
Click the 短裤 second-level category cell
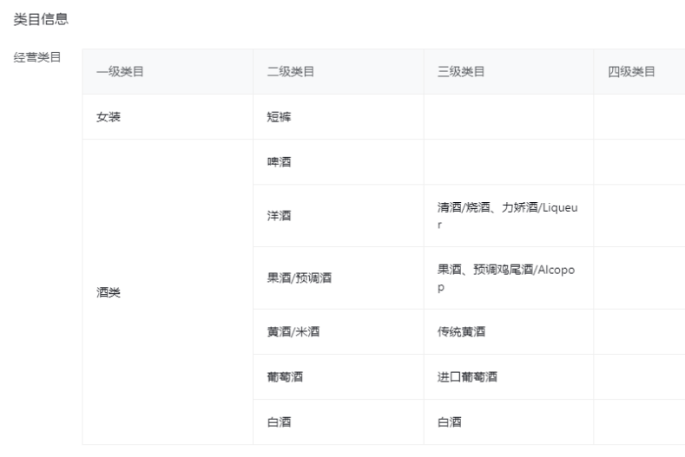(x=279, y=117)
